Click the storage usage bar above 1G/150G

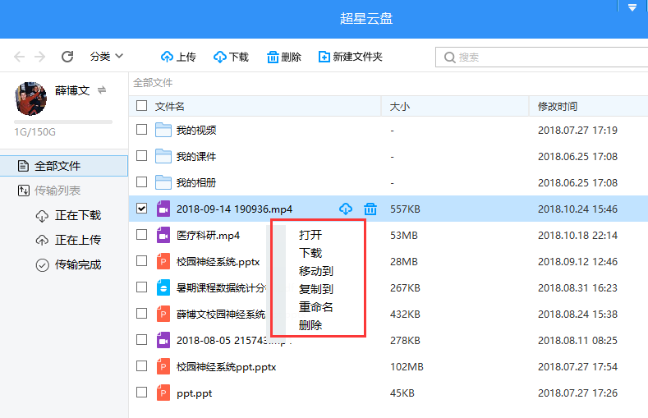(x=63, y=122)
